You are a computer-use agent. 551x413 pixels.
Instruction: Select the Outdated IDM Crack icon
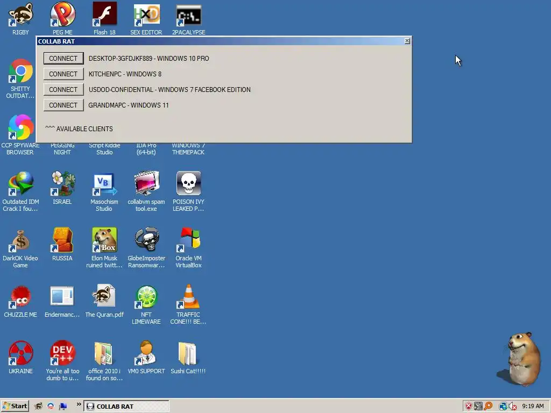21,183
